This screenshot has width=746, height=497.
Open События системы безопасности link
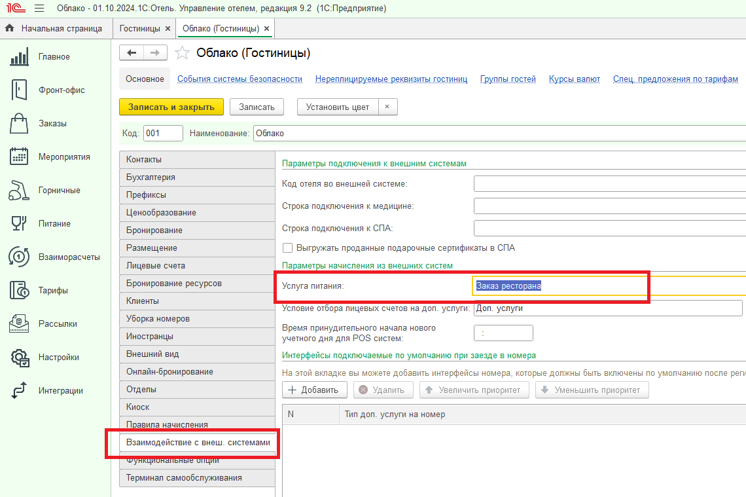(240, 79)
